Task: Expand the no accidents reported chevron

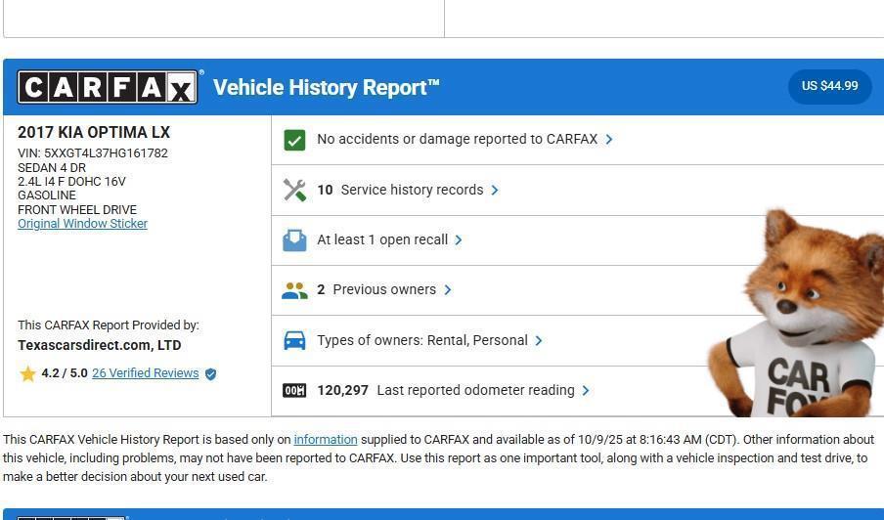Action: pyautogui.click(x=609, y=140)
